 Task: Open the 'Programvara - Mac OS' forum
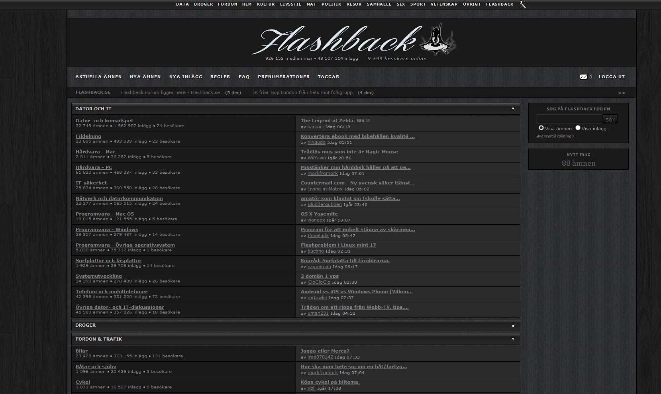(x=105, y=214)
